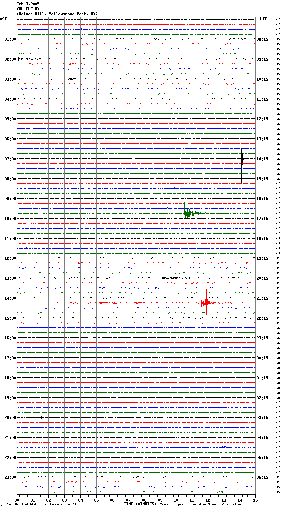Viewport: 282px width, 509px height.
Task: Click the "08:15" UTC time label
Action: click(x=262, y=39)
